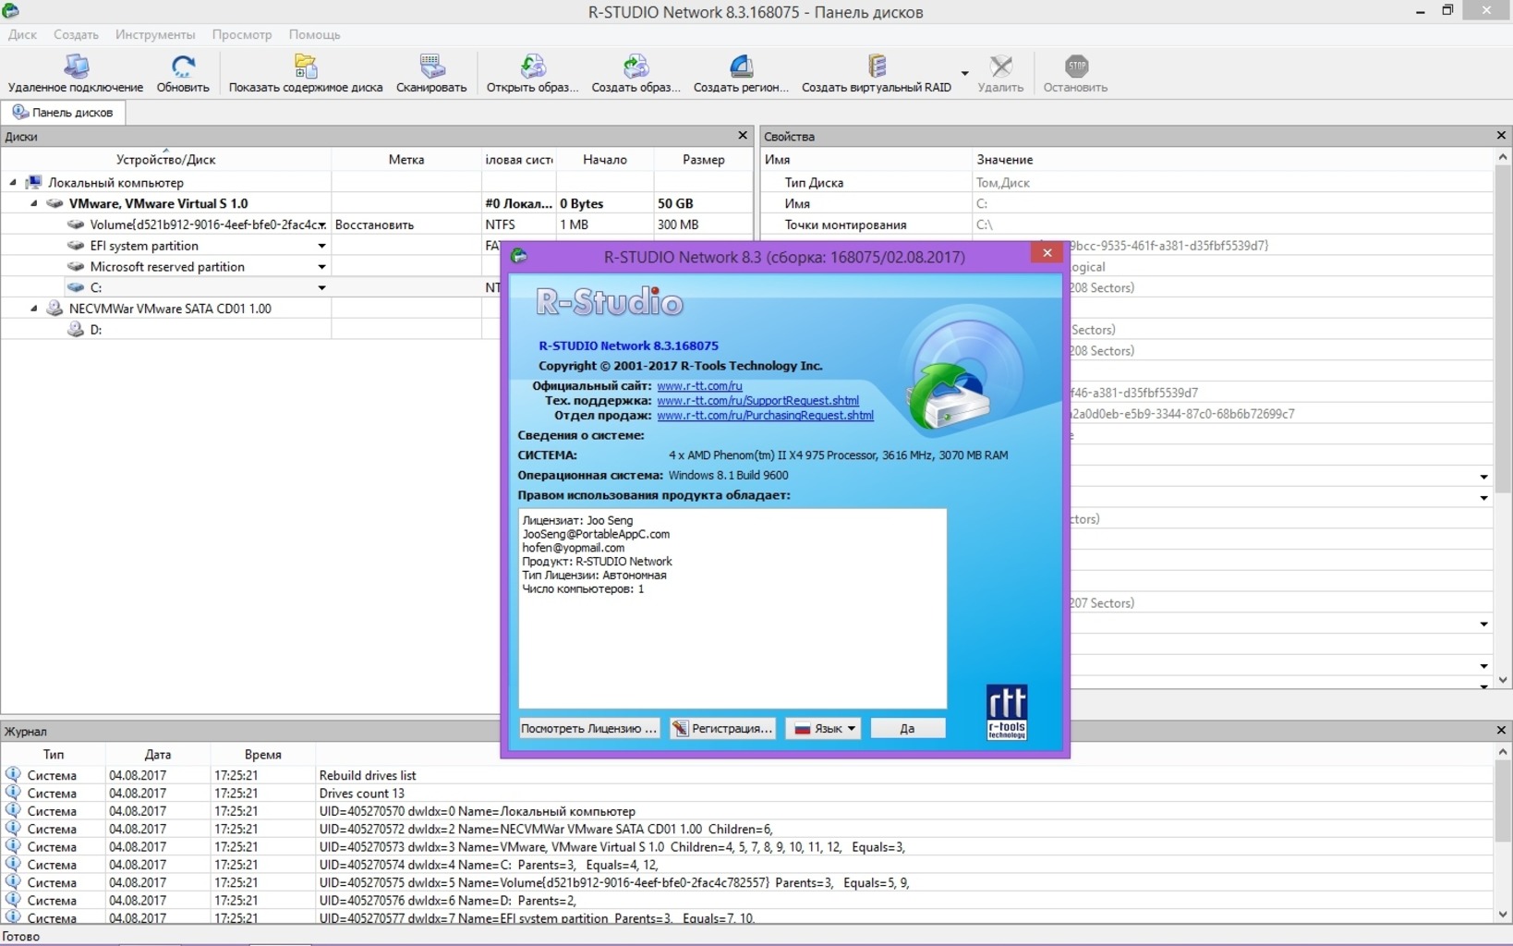Click the Регистрация button
Image resolution: width=1513 pixels, height=946 pixels.
coord(722,728)
